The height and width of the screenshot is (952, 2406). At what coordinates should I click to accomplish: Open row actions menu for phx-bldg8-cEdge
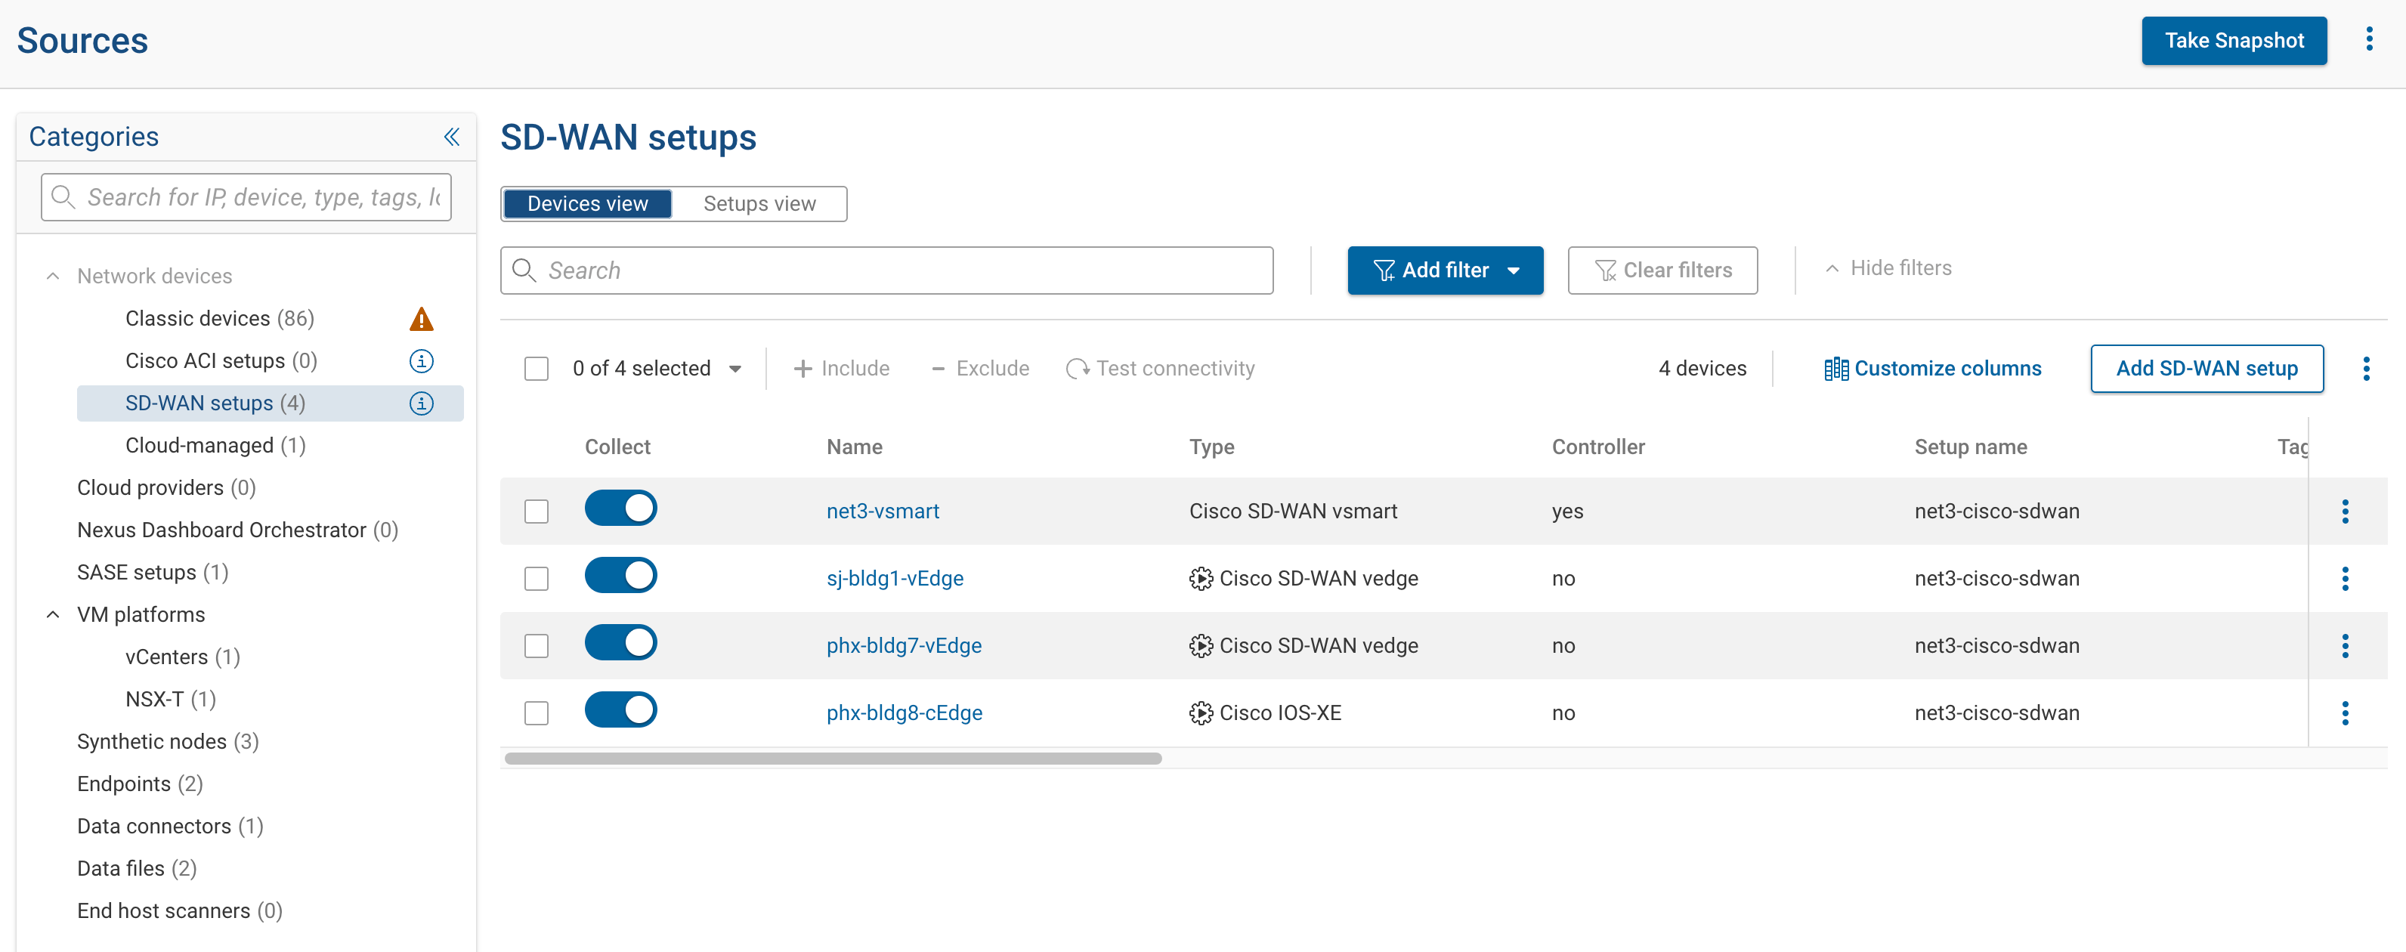(x=2344, y=712)
